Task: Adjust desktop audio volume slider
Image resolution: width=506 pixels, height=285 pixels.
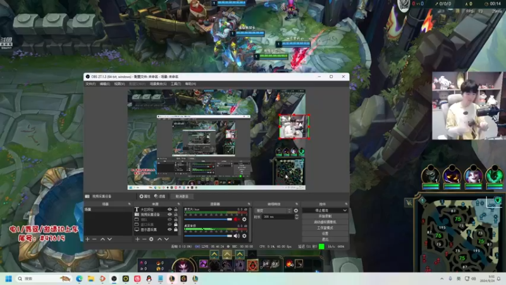Action: point(208,236)
